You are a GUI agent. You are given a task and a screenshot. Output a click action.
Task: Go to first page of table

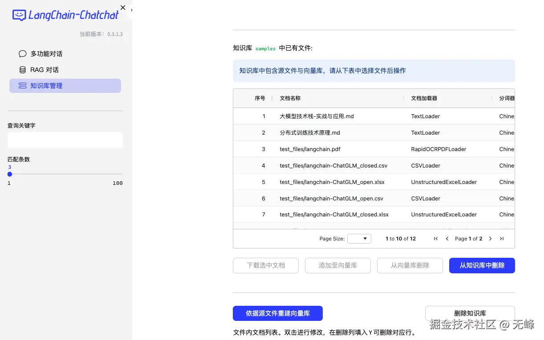[x=436, y=239]
